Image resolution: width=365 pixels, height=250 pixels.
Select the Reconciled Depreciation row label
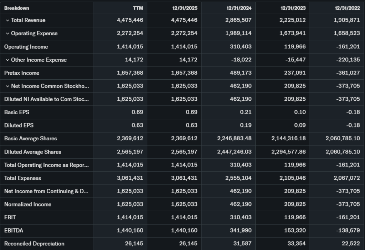point(34,244)
